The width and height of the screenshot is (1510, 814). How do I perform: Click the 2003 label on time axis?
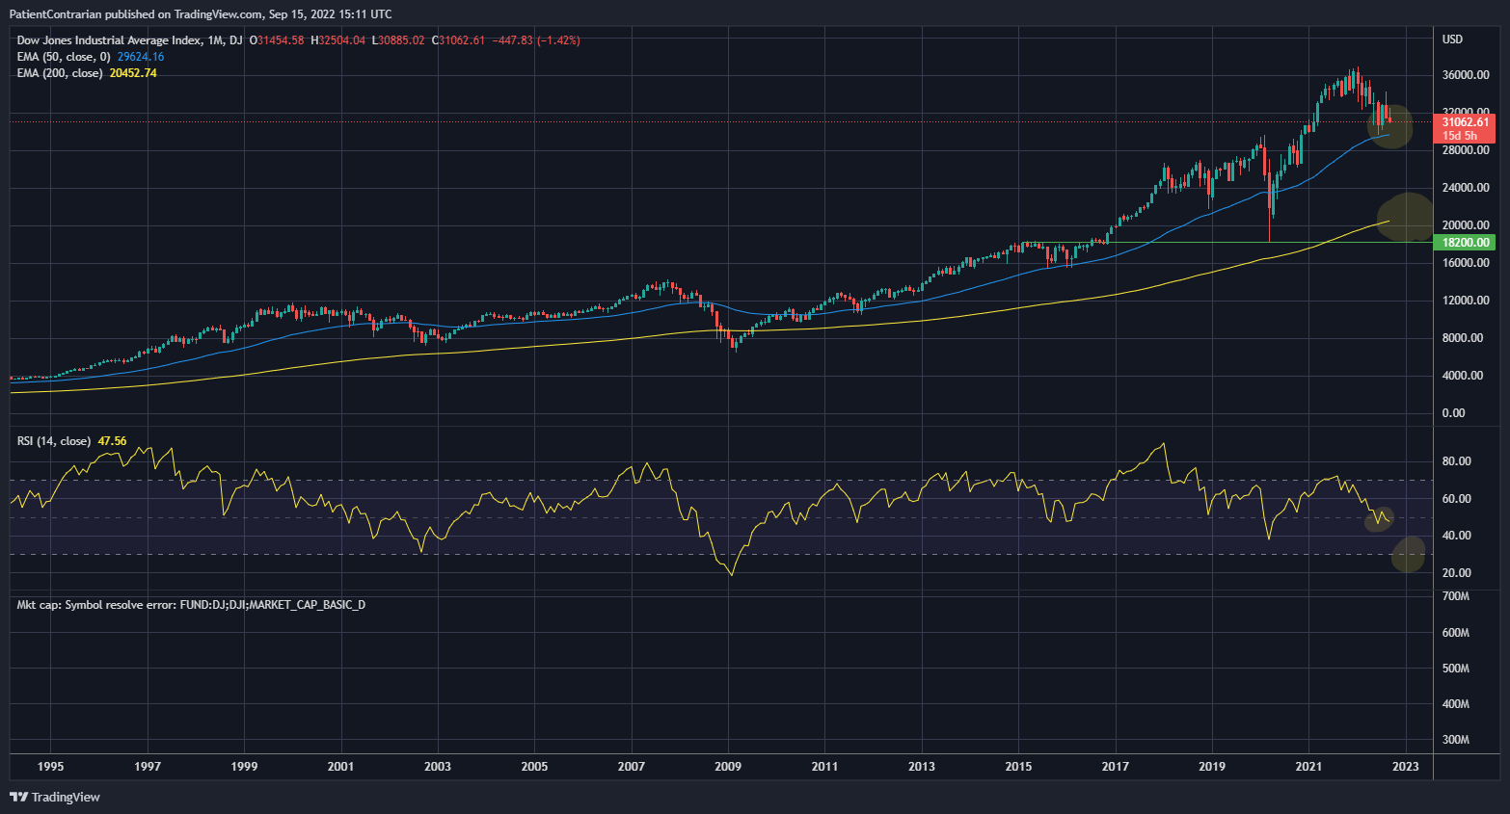click(x=438, y=767)
